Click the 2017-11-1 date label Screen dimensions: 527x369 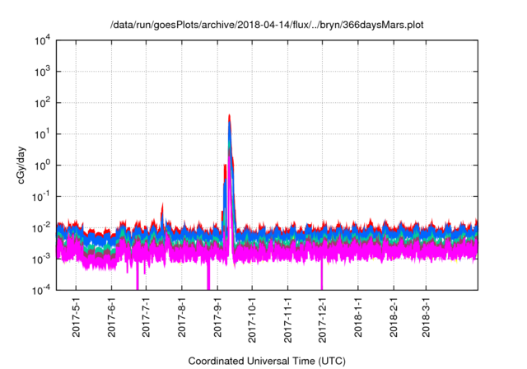coord(287,320)
